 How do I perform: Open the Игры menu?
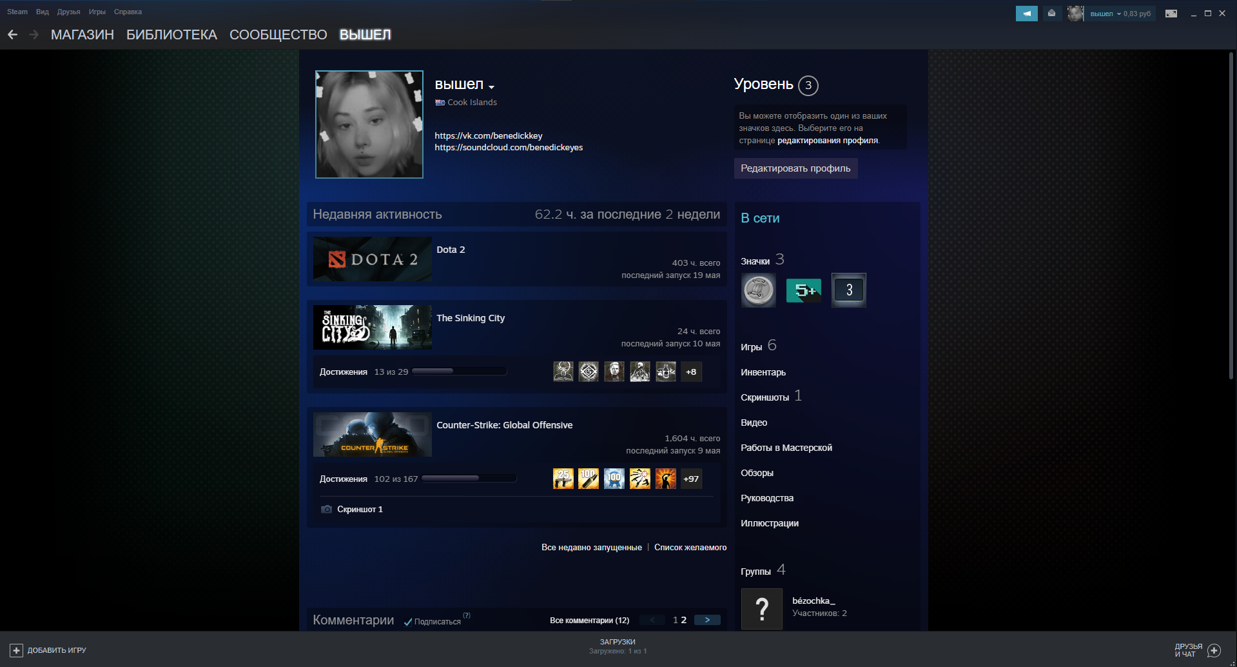tap(97, 12)
